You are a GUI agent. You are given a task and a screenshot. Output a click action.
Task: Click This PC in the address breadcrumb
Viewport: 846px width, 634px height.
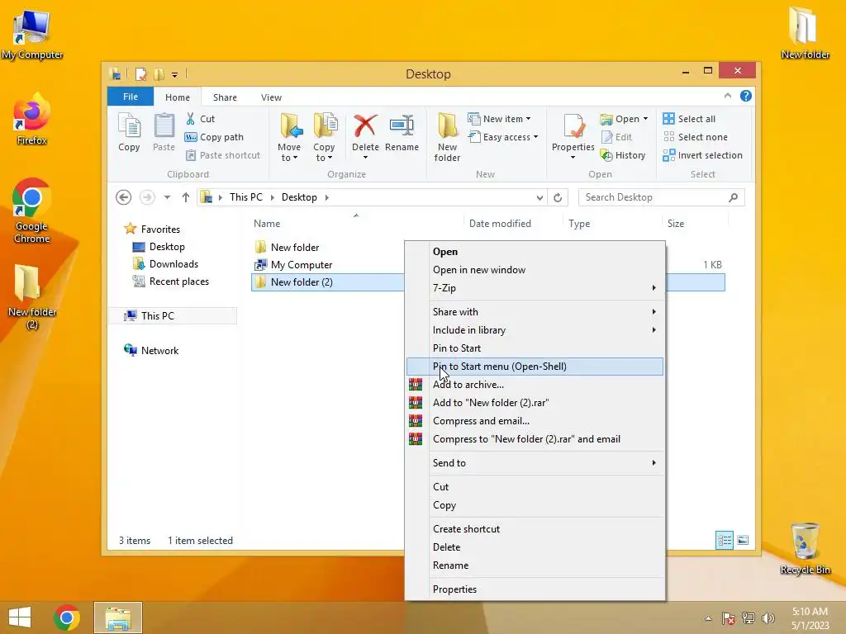246,197
